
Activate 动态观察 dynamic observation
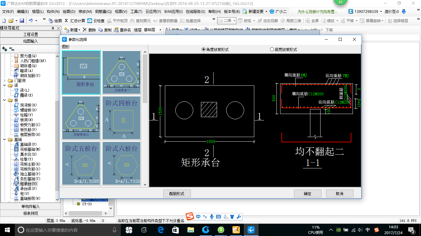point(268,21)
